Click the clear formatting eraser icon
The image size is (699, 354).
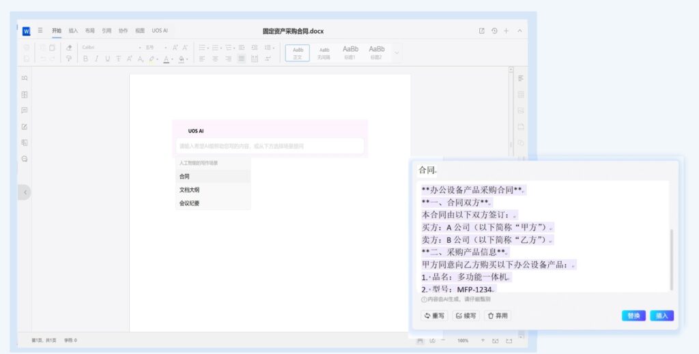pyautogui.click(x=69, y=48)
